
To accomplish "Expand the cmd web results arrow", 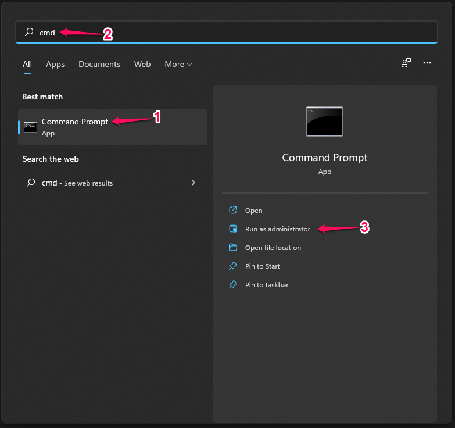I will click(193, 183).
